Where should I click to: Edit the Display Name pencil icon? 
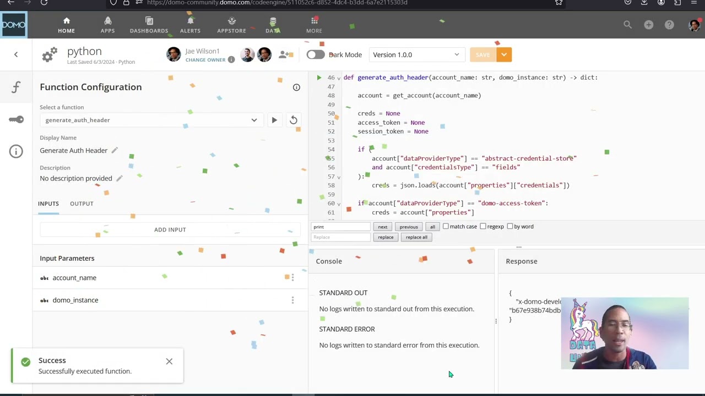pos(115,150)
